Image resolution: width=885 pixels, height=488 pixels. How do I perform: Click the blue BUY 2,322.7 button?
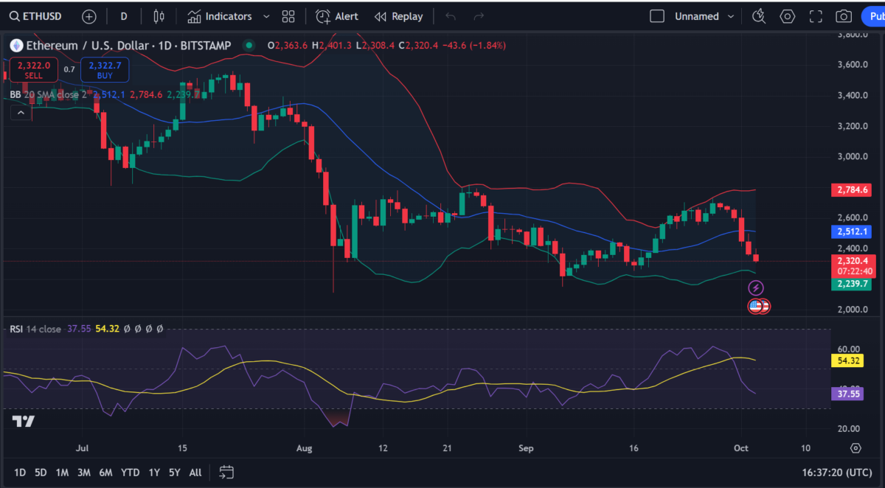point(105,70)
